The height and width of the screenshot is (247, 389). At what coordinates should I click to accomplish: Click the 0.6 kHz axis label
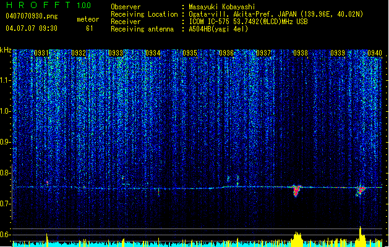pyautogui.click(x=6, y=235)
